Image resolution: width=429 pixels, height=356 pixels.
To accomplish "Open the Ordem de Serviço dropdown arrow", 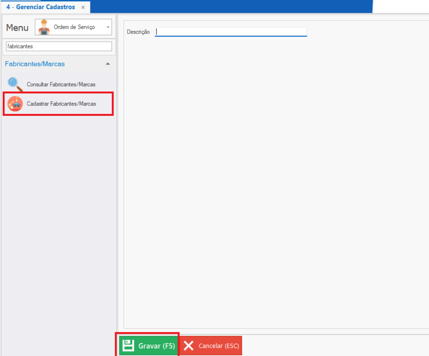I will (108, 27).
